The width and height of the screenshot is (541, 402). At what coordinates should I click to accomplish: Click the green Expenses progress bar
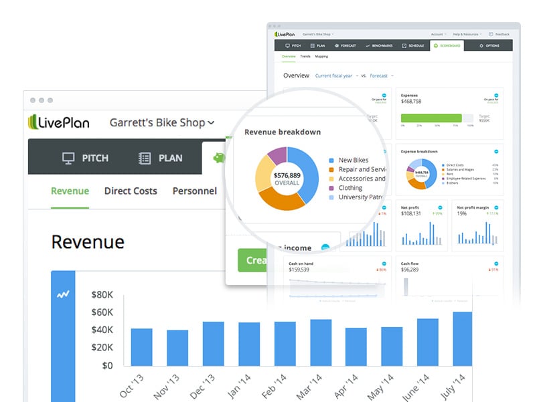pyautogui.click(x=431, y=118)
